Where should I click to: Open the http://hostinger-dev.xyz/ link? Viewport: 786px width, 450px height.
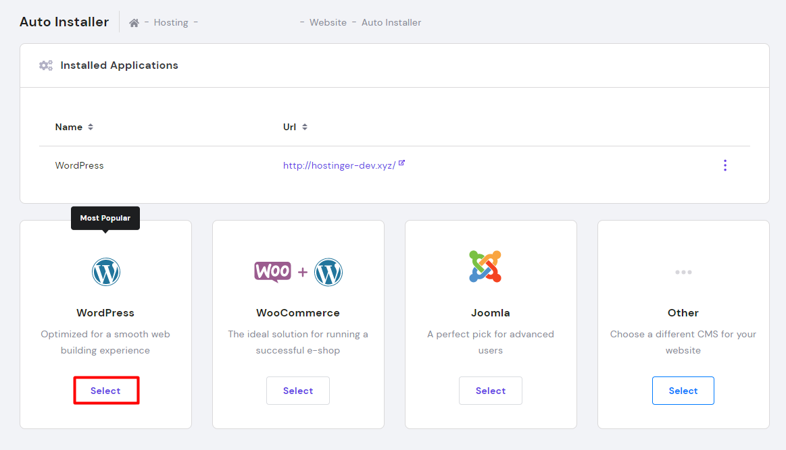tap(339, 165)
